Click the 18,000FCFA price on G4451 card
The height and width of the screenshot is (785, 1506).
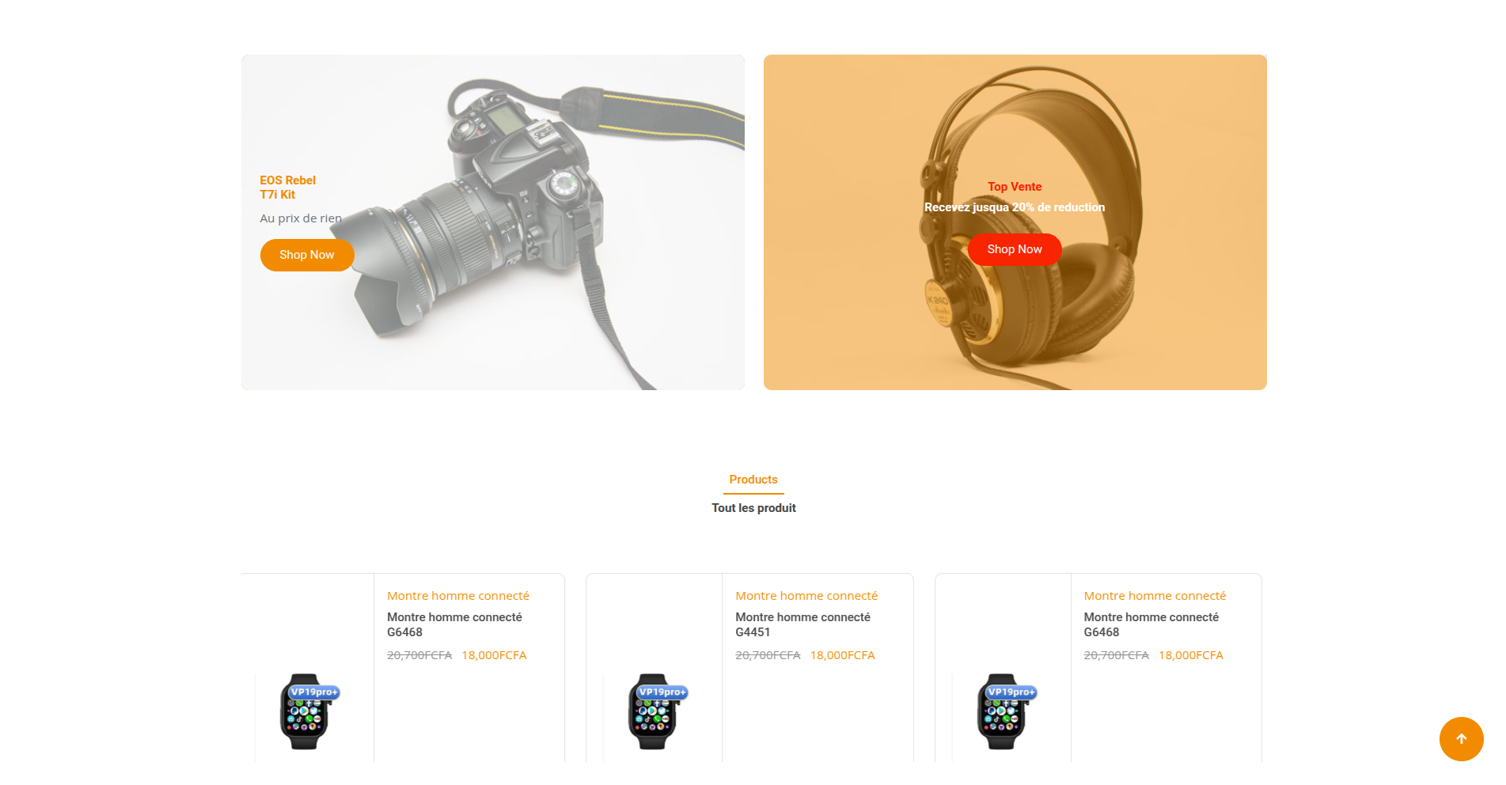point(842,655)
